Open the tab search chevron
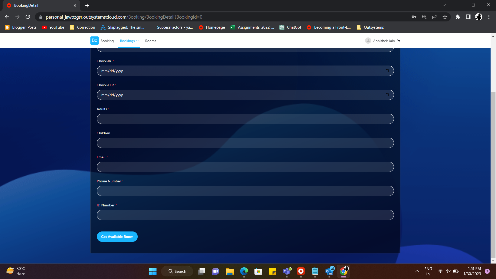 (x=444, y=5)
